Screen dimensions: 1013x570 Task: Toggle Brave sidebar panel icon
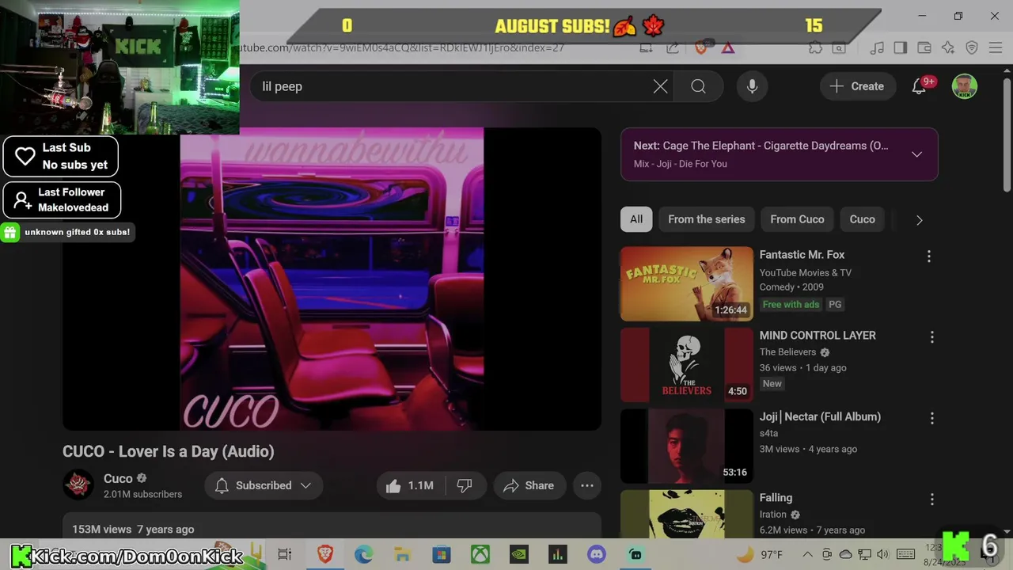901,47
